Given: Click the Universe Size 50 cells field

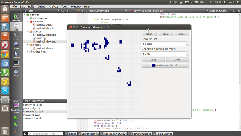Looking at the screenshot, I should (164, 44).
